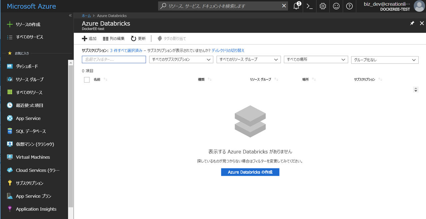Screen dimensions: 426x219
Task: Close the Azure Databricks blade
Action: pos(422,23)
